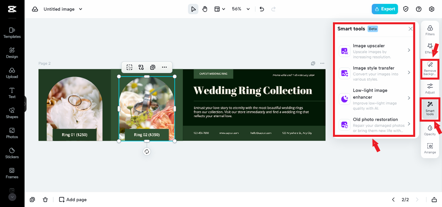Open the Image style transfer tool
This screenshot has width=442, height=207.
pyautogui.click(x=375, y=73)
